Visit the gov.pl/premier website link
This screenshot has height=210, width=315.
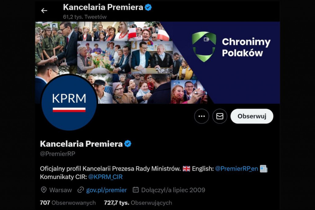[x=106, y=190]
